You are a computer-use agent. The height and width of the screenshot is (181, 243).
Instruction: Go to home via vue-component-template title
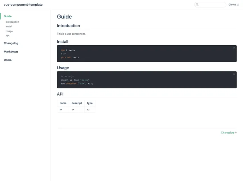click(x=23, y=5)
